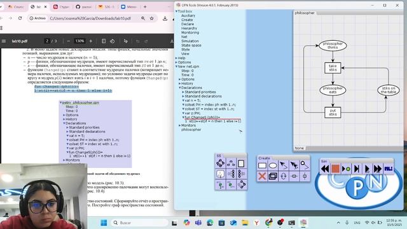Zoom out the PDF with the minus button

69,41
